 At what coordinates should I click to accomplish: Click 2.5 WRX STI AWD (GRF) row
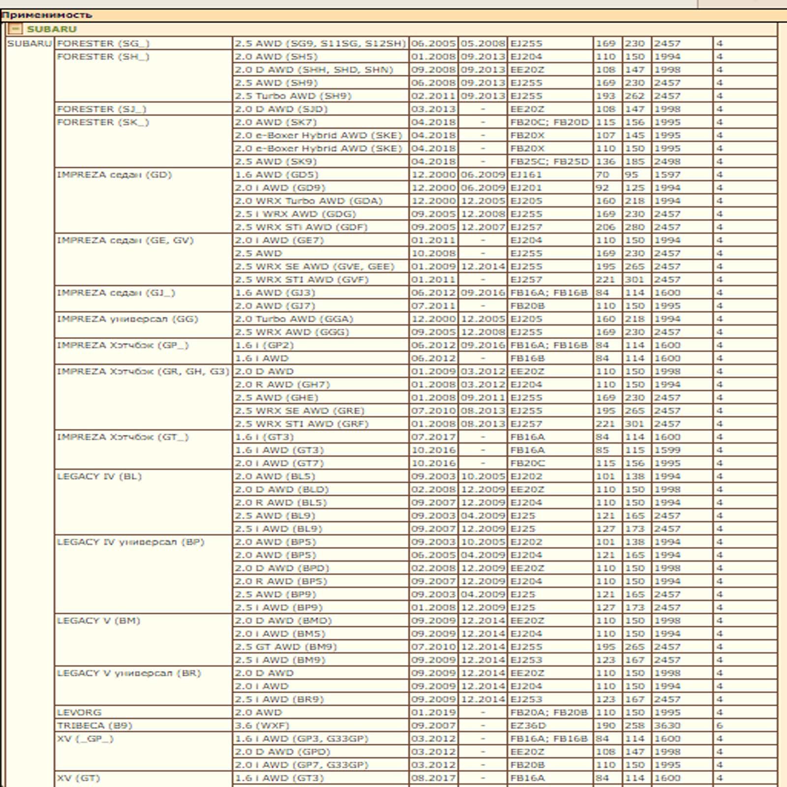[x=301, y=424]
